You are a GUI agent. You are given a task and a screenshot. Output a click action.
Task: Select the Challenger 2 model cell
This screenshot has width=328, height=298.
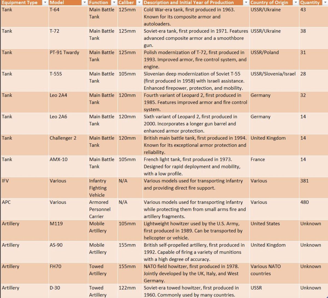click(x=68, y=145)
